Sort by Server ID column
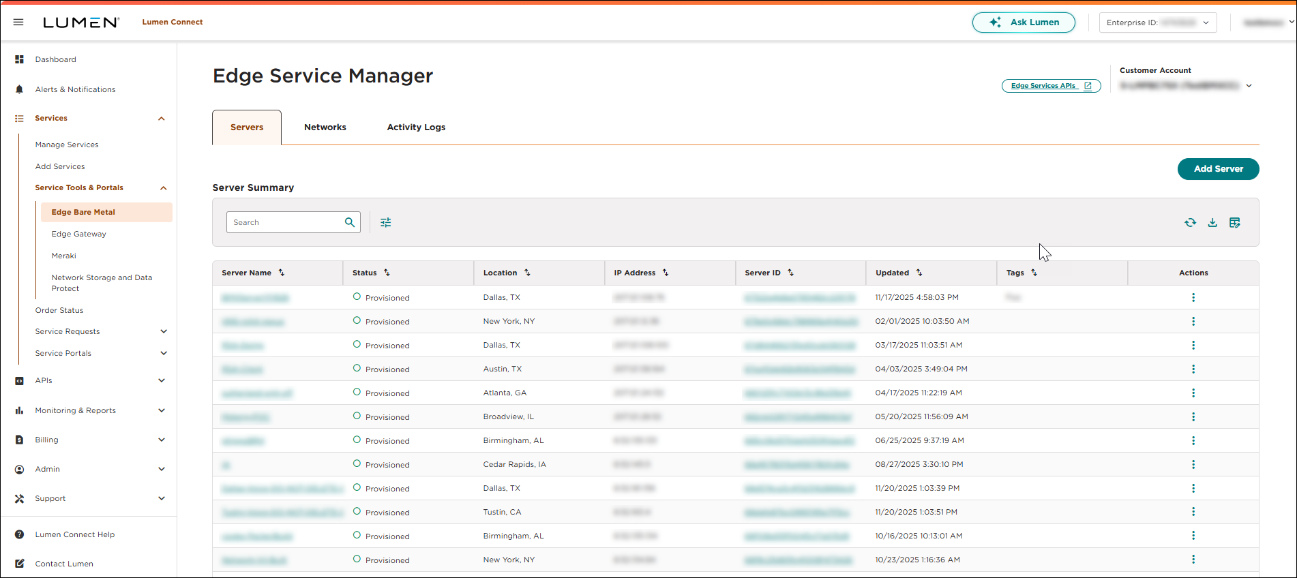The height and width of the screenshot is (578, 1297). pyautogui.click(x=791, y=273)
